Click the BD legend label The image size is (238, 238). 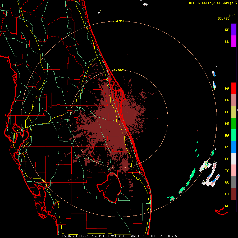tap(227, 112)
